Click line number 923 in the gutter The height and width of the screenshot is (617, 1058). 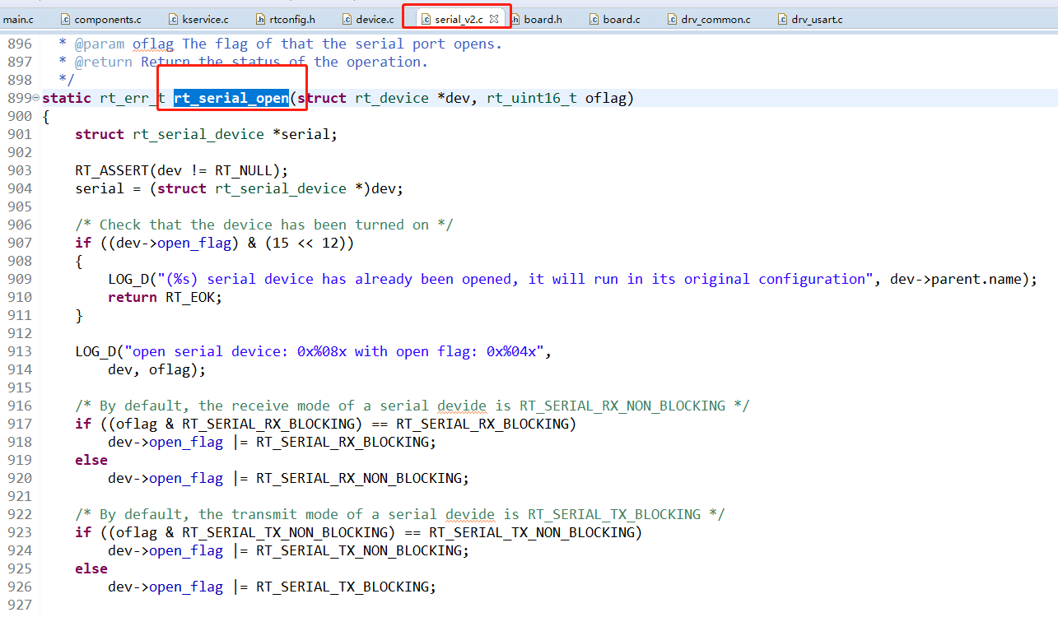click(x=19, y=532)
